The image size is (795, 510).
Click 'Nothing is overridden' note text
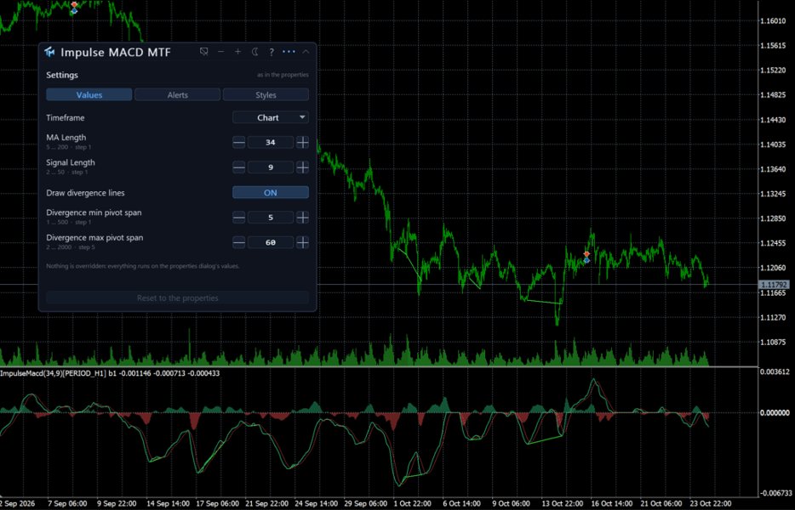(142, 266)
